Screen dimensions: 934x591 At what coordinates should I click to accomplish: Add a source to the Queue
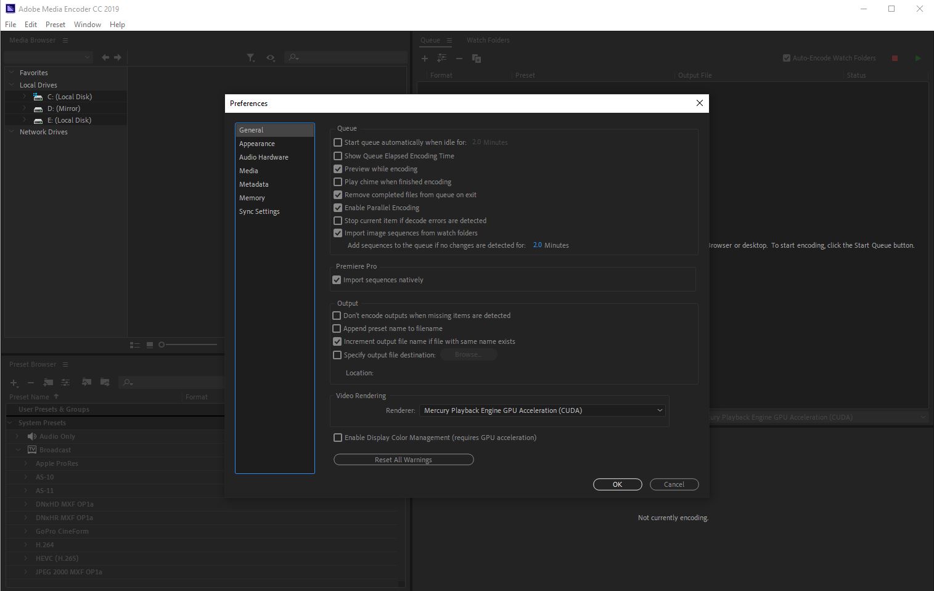[425, 58]
